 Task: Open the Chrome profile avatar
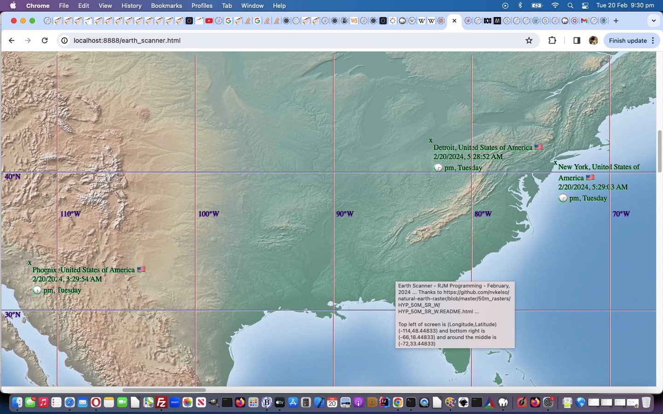click(593, 40)
